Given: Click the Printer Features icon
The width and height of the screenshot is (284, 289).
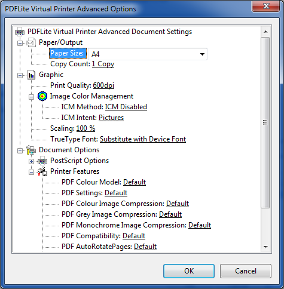Looking at the screenshot, I should point(42,171).
